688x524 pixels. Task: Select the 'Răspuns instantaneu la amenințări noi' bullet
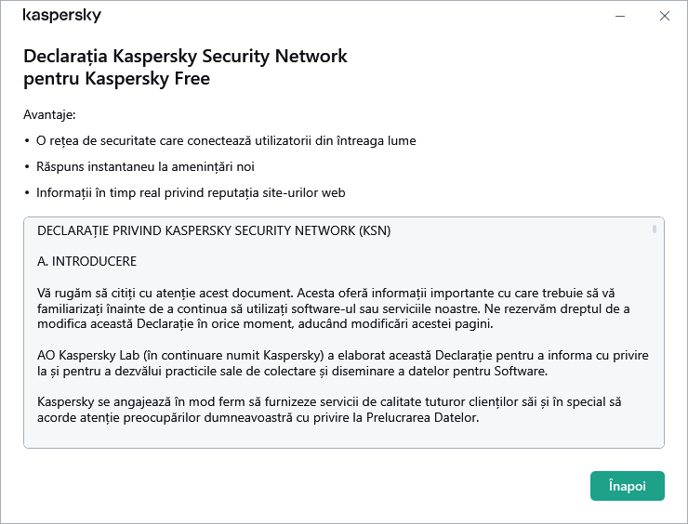click(145, 167)
